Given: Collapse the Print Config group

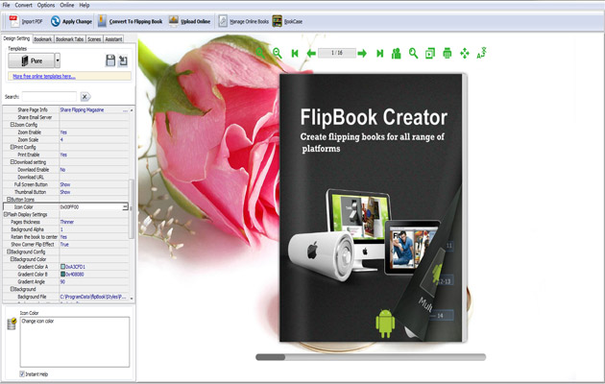Looking at the screenshot, I should coord(12,147).
